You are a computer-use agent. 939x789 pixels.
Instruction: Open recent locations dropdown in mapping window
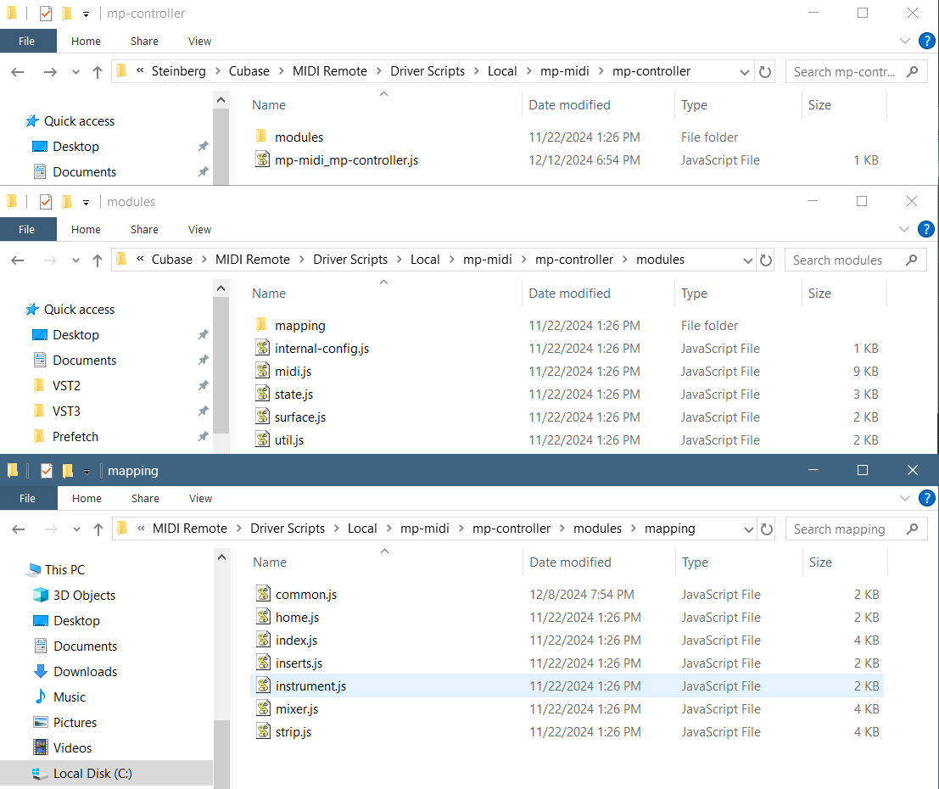[x=76, y=529]
